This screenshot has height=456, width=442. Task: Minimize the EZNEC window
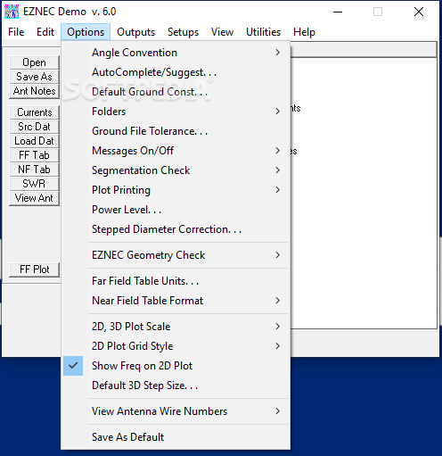[x=338, y=12]
